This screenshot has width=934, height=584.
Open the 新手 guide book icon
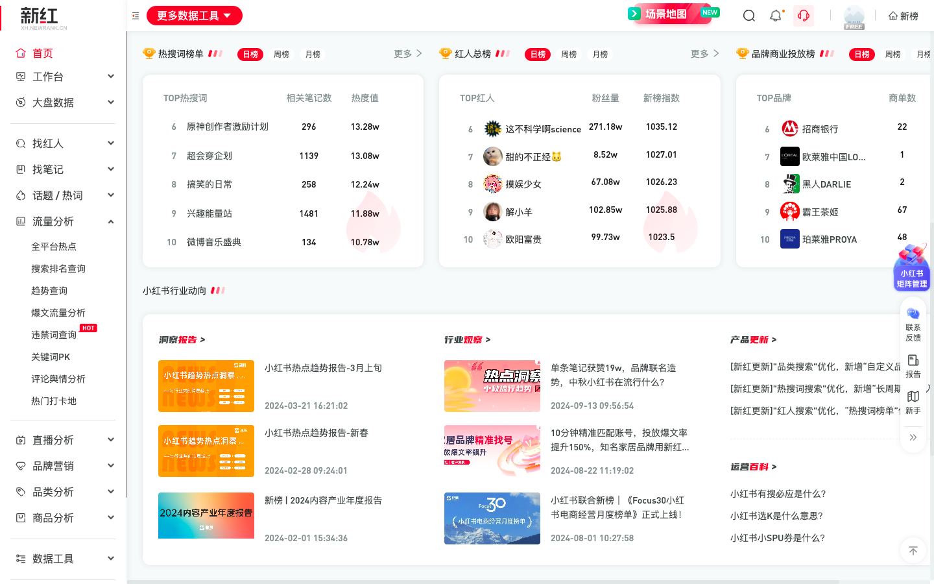coord(913,402)
